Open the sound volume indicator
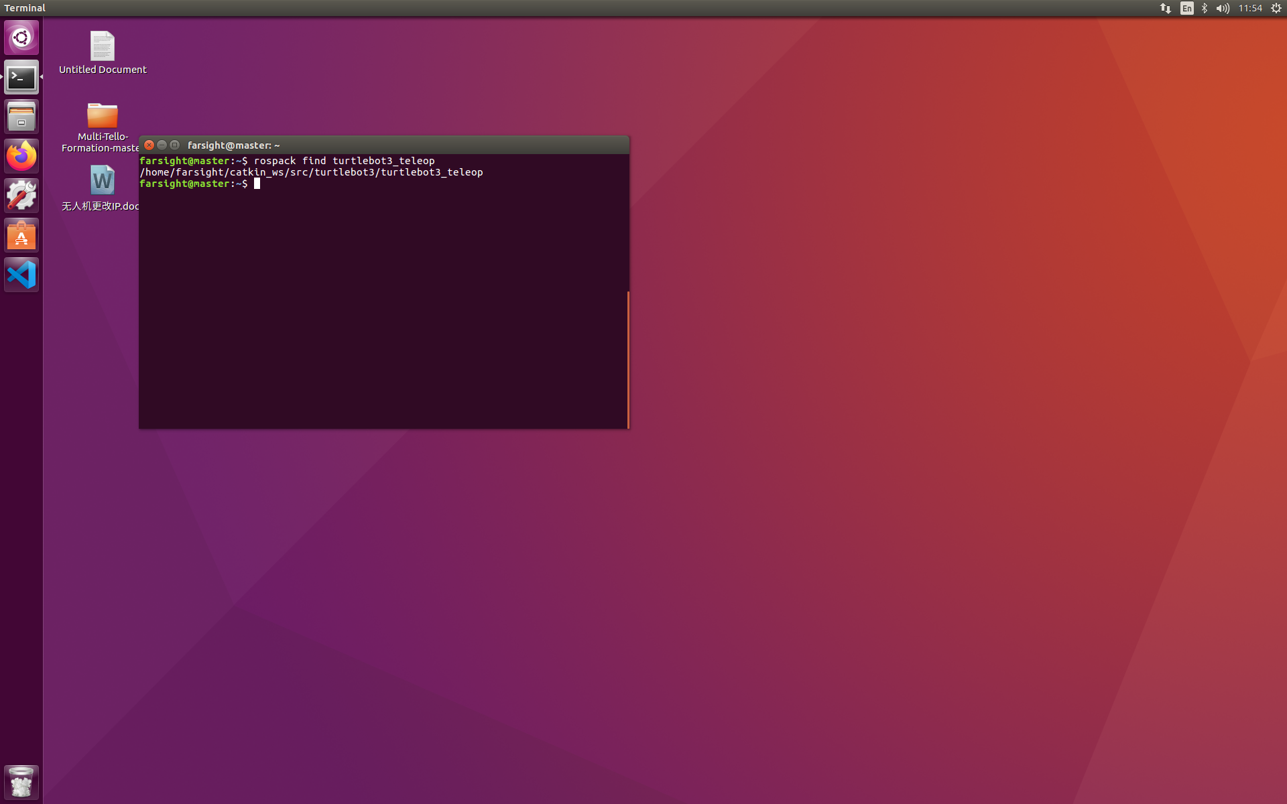The width and height of the screenshot is (1287, 804). tap(1223, 8)
